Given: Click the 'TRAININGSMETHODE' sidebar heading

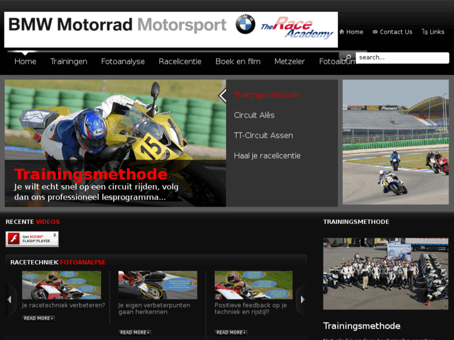Looking at the screenshot, I should 356,222.
